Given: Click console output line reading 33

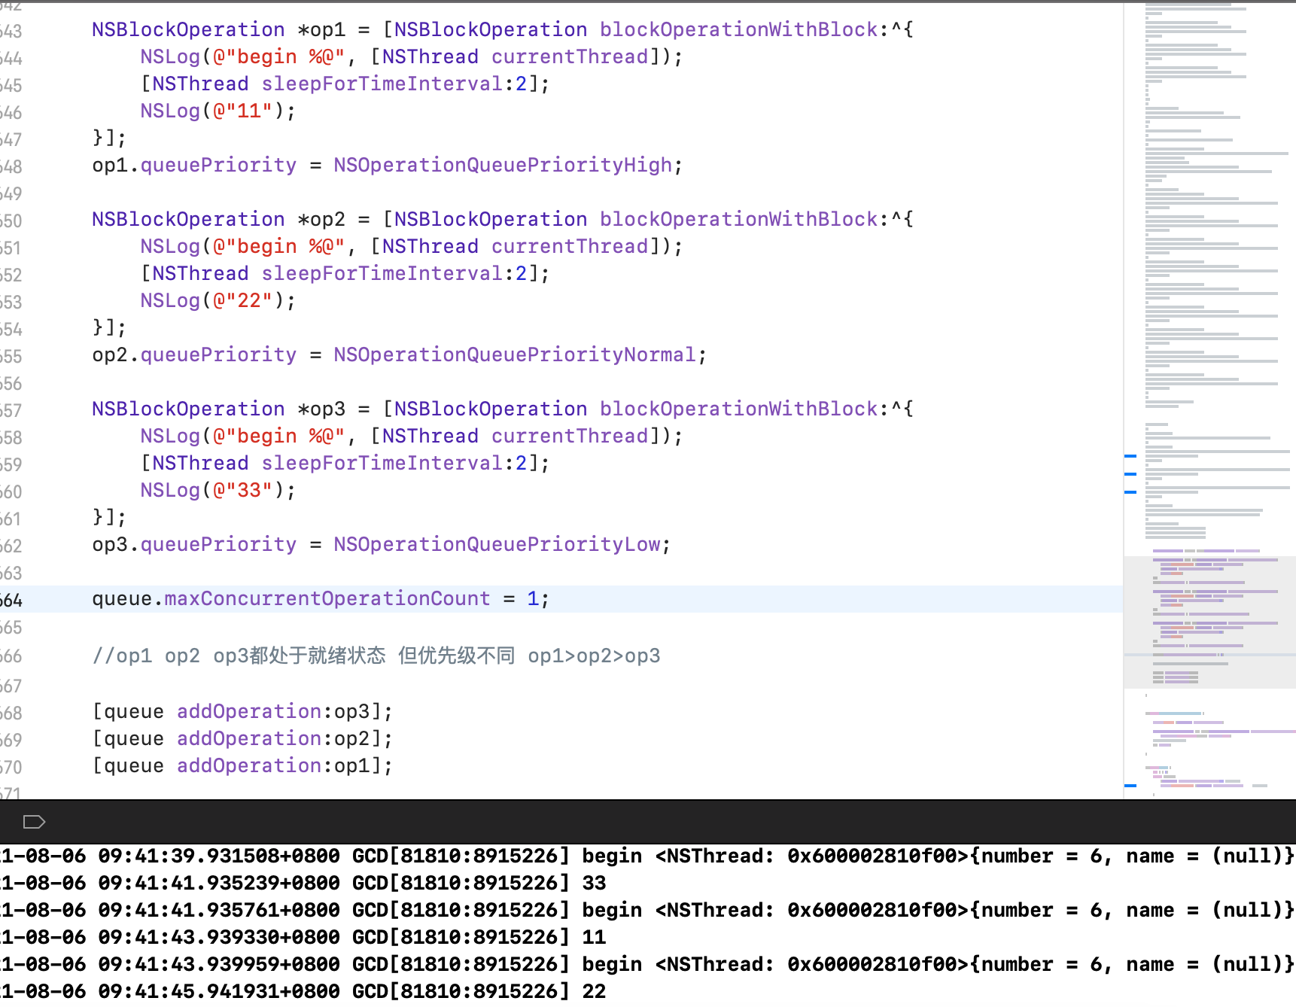Looking at the screenshot, I should (303, 883).
